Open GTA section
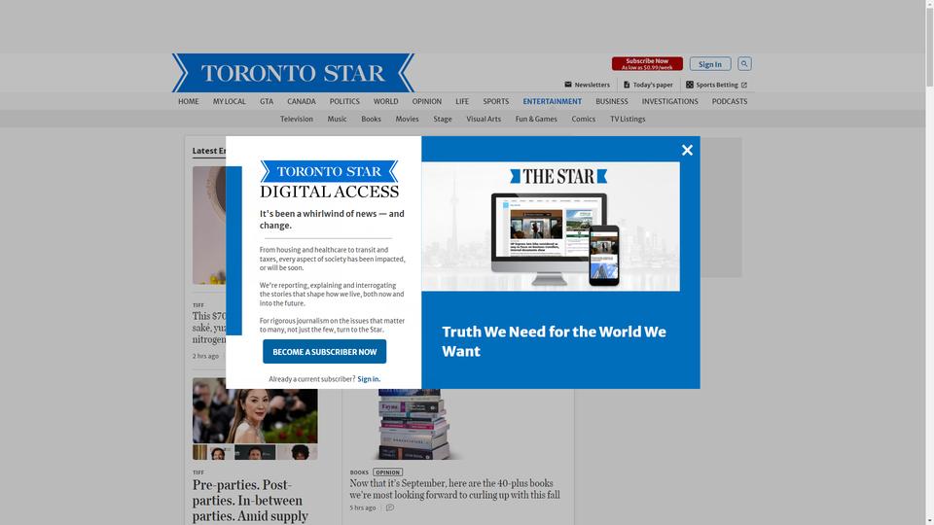Image resolution: width=934 pixels, height=525 pixels. [267, 101]
